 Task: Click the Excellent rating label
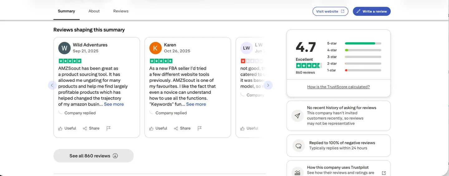[x=304, y=59]
